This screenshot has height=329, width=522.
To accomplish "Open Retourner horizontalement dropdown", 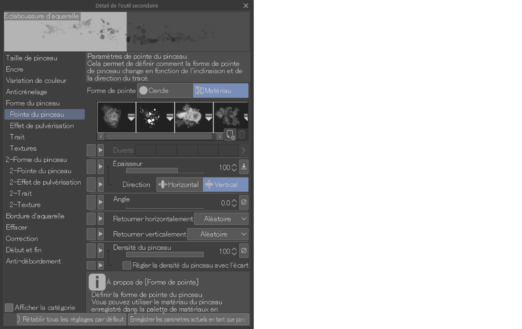I will [221, 219].
